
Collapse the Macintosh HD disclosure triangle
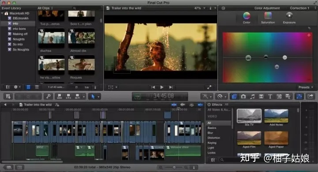click(3, 13)
